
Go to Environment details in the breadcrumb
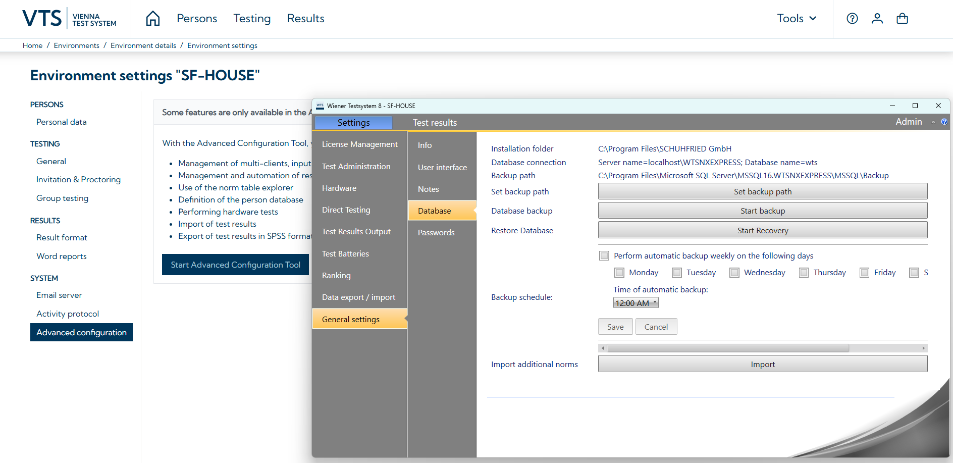pyautogui.click(x=143, y=45)
